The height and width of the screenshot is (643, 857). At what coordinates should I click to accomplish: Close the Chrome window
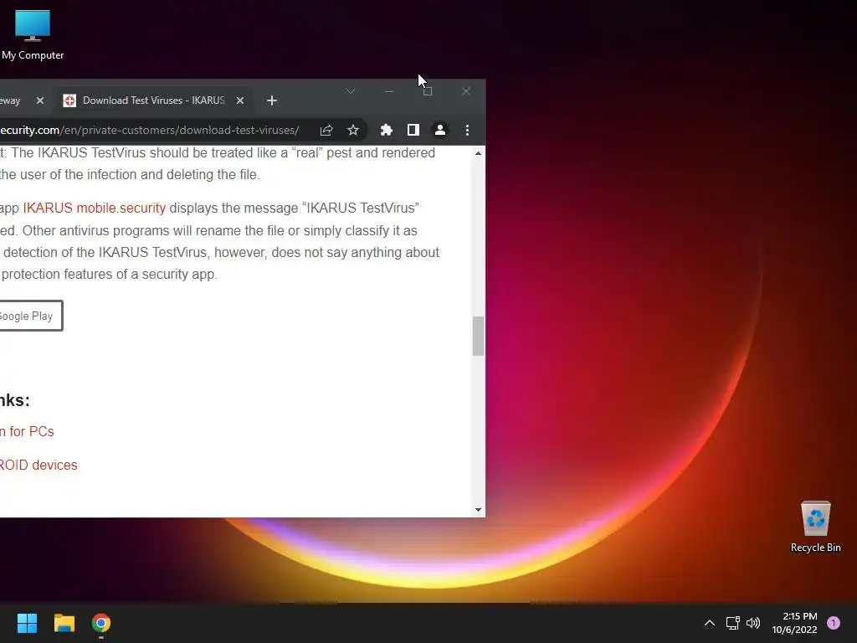465,91
